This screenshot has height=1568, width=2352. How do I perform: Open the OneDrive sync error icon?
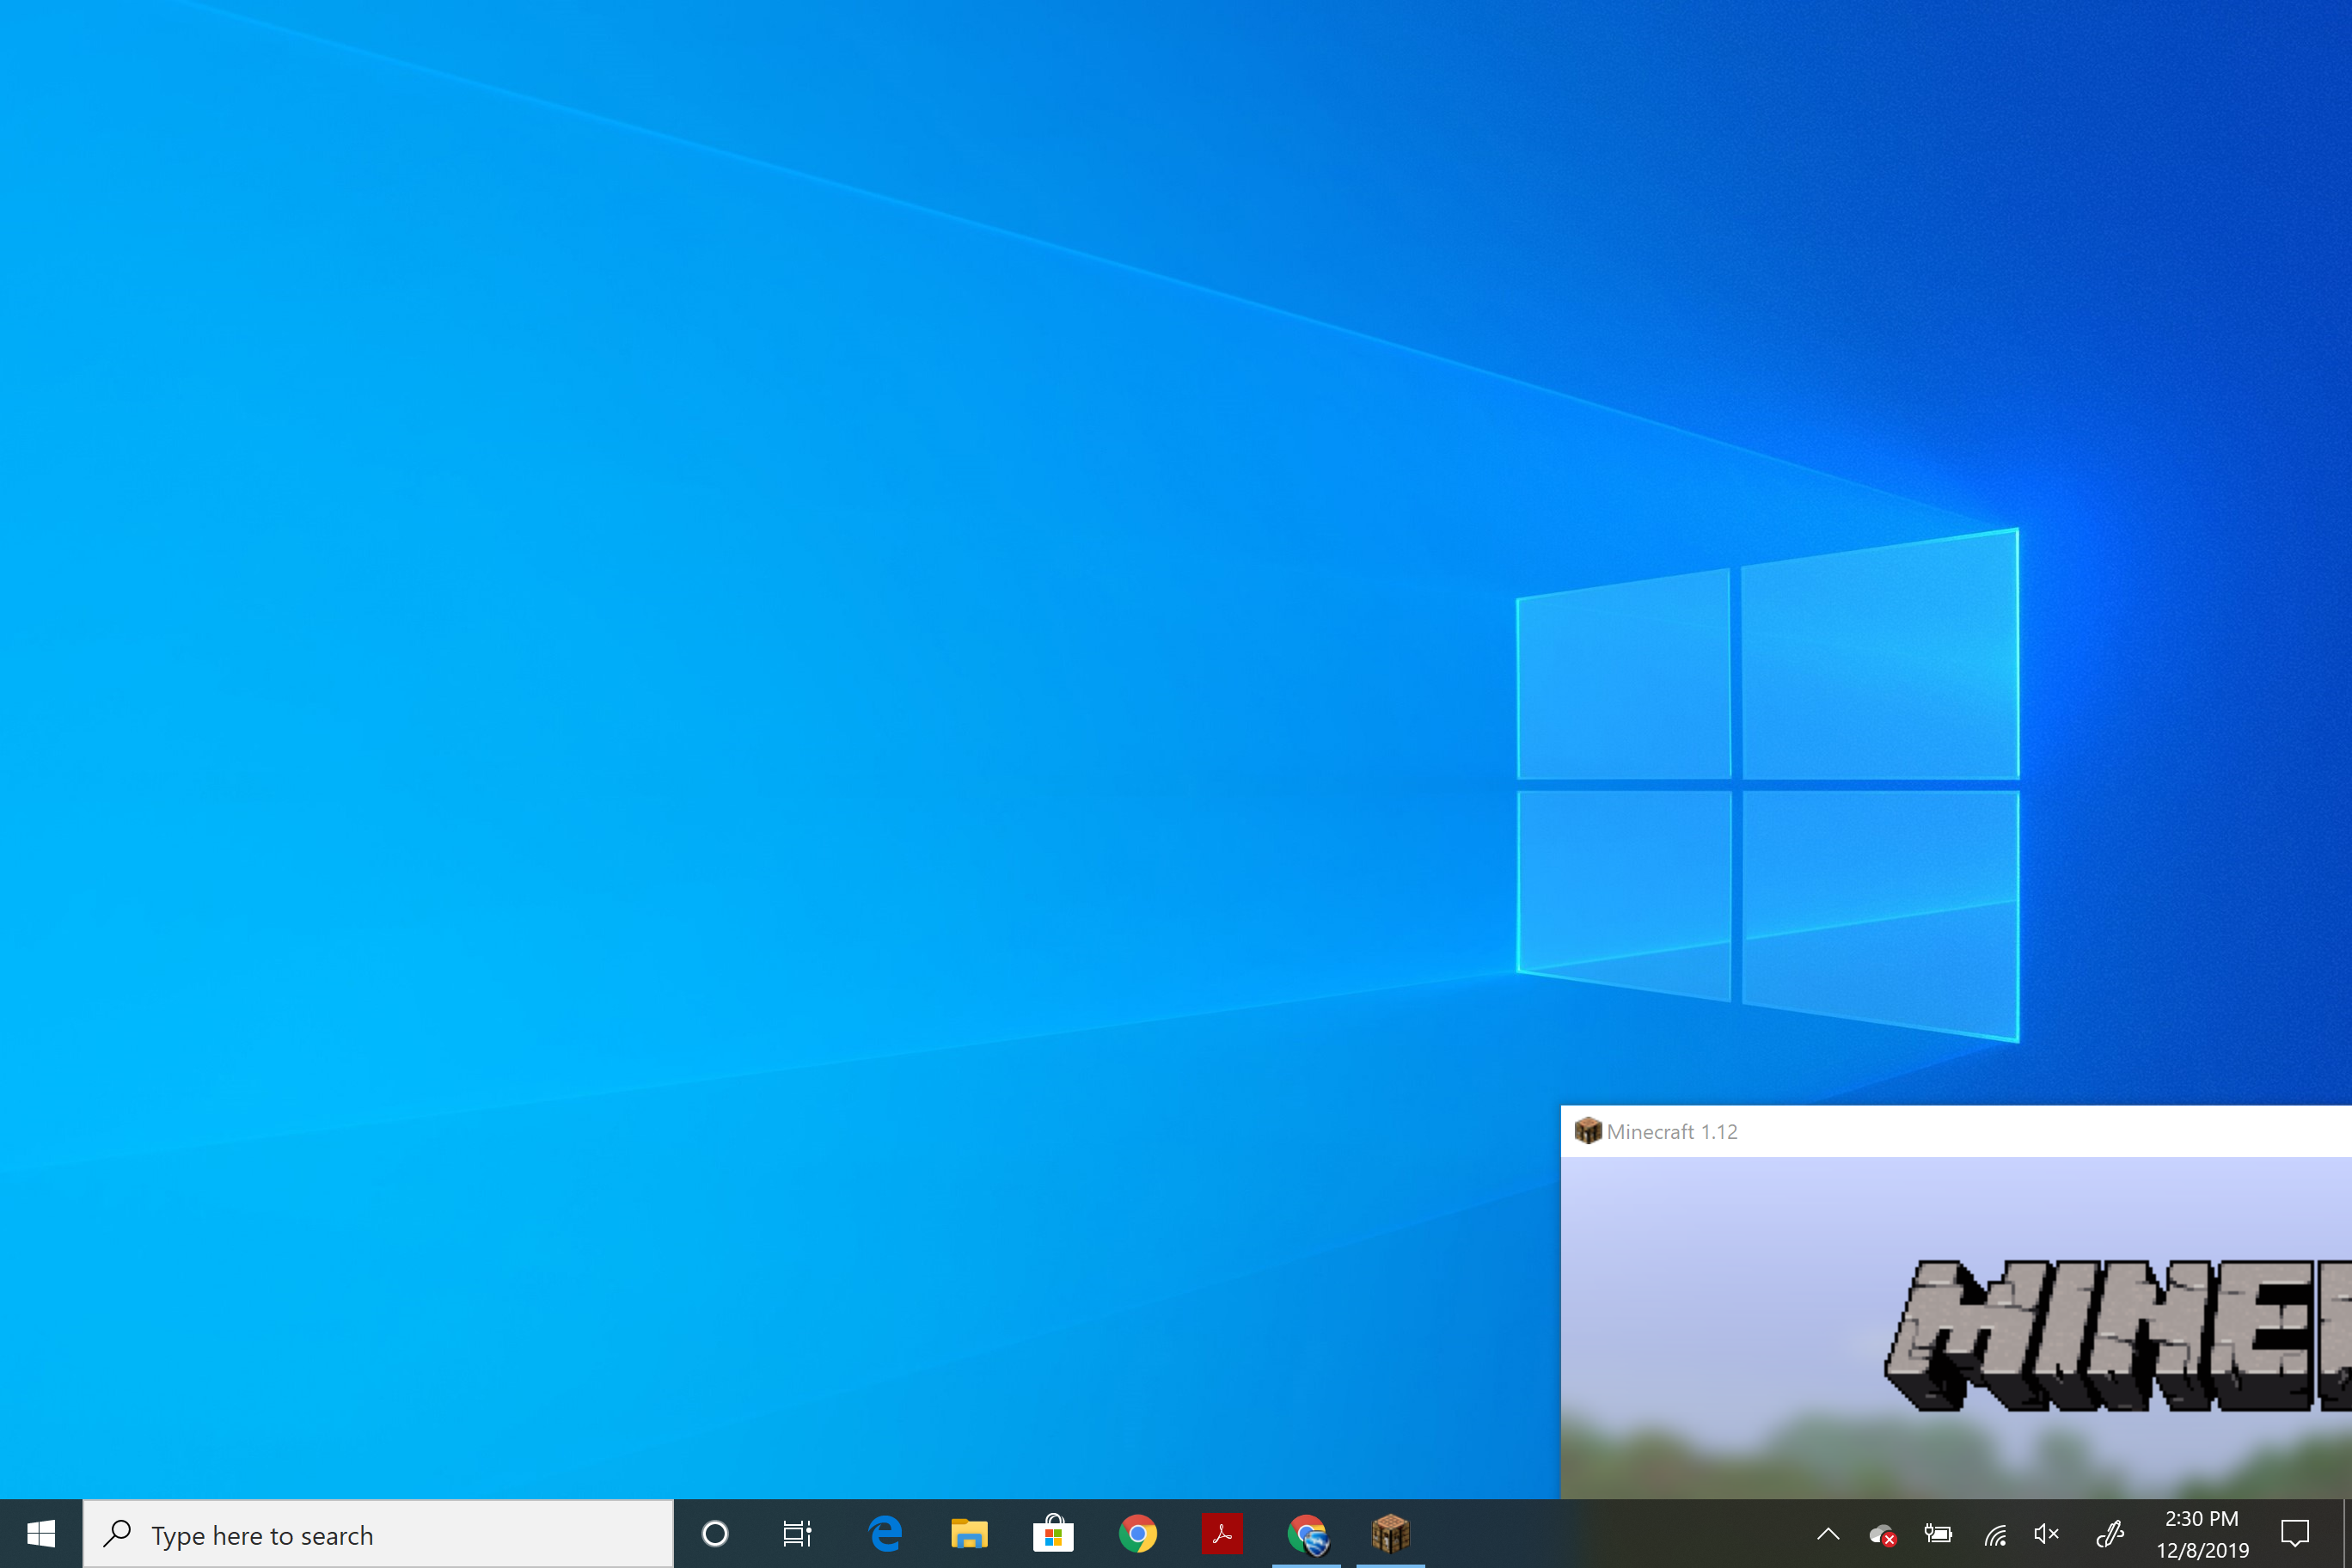tap(1882, 1534)
